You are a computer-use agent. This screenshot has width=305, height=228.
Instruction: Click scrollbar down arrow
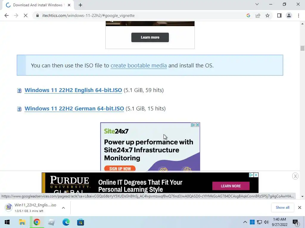302,197
